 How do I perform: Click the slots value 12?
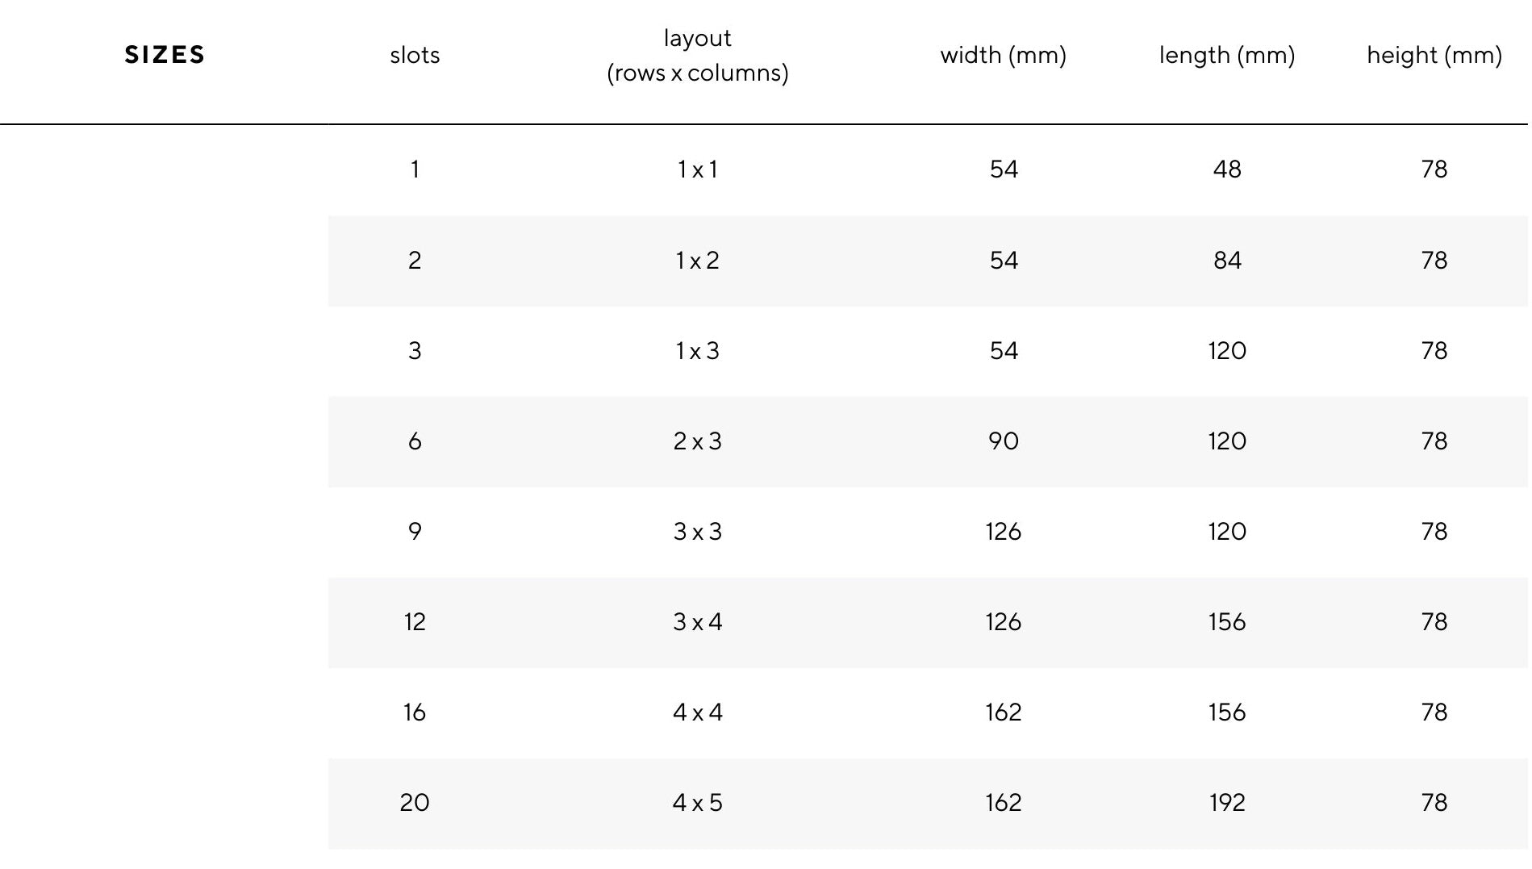415,622
